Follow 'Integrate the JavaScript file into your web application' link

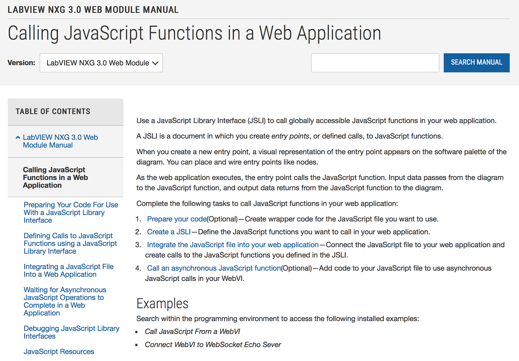(233, 245)
